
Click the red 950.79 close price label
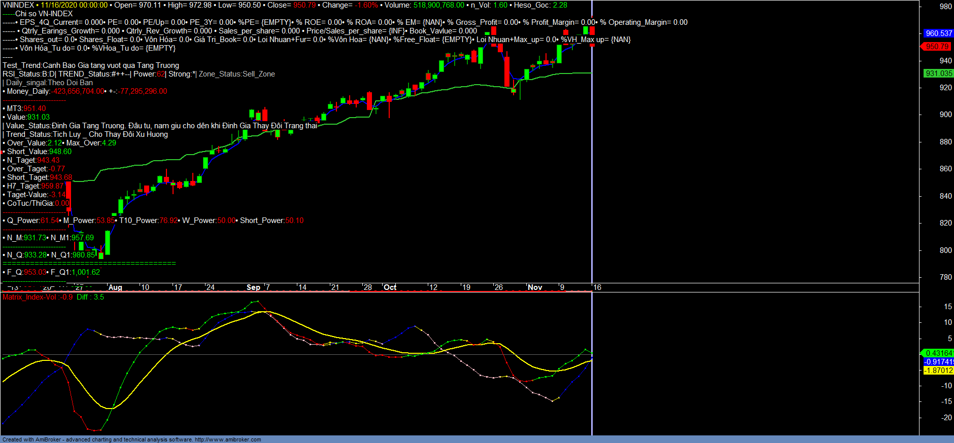(936, 47)
